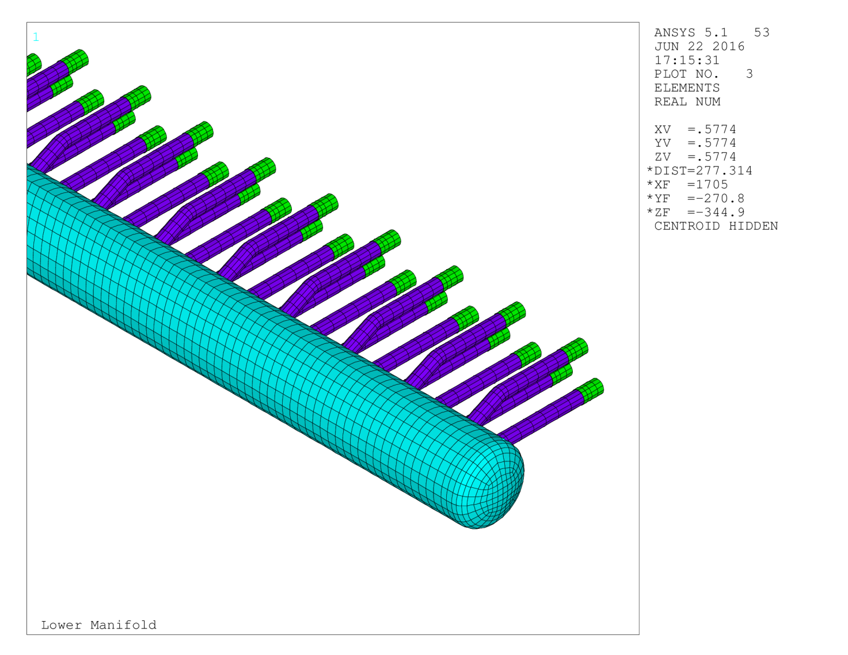
Task: Select the date "JUN 22 2016"
Action: 699,47
